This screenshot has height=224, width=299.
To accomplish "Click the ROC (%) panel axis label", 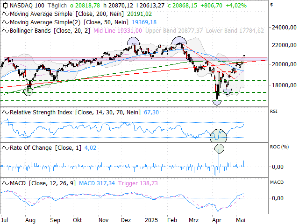I will click(279, 147).
